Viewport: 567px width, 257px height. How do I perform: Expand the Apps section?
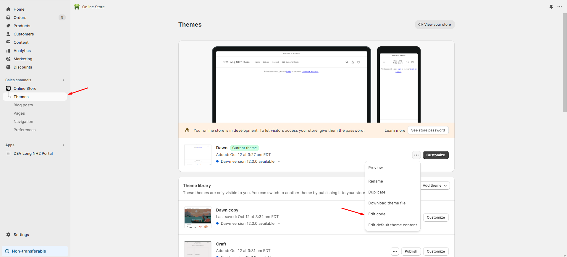pos(63,145)
